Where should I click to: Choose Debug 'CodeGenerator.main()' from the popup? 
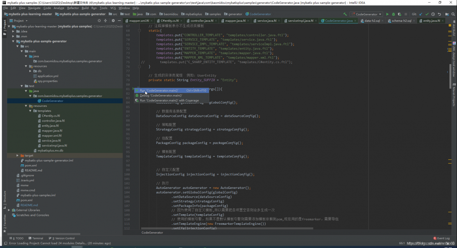(x=172, y=95)
